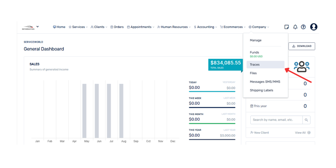
Task: Open the Accounting dropdown menu
Action: click(205, 27)
